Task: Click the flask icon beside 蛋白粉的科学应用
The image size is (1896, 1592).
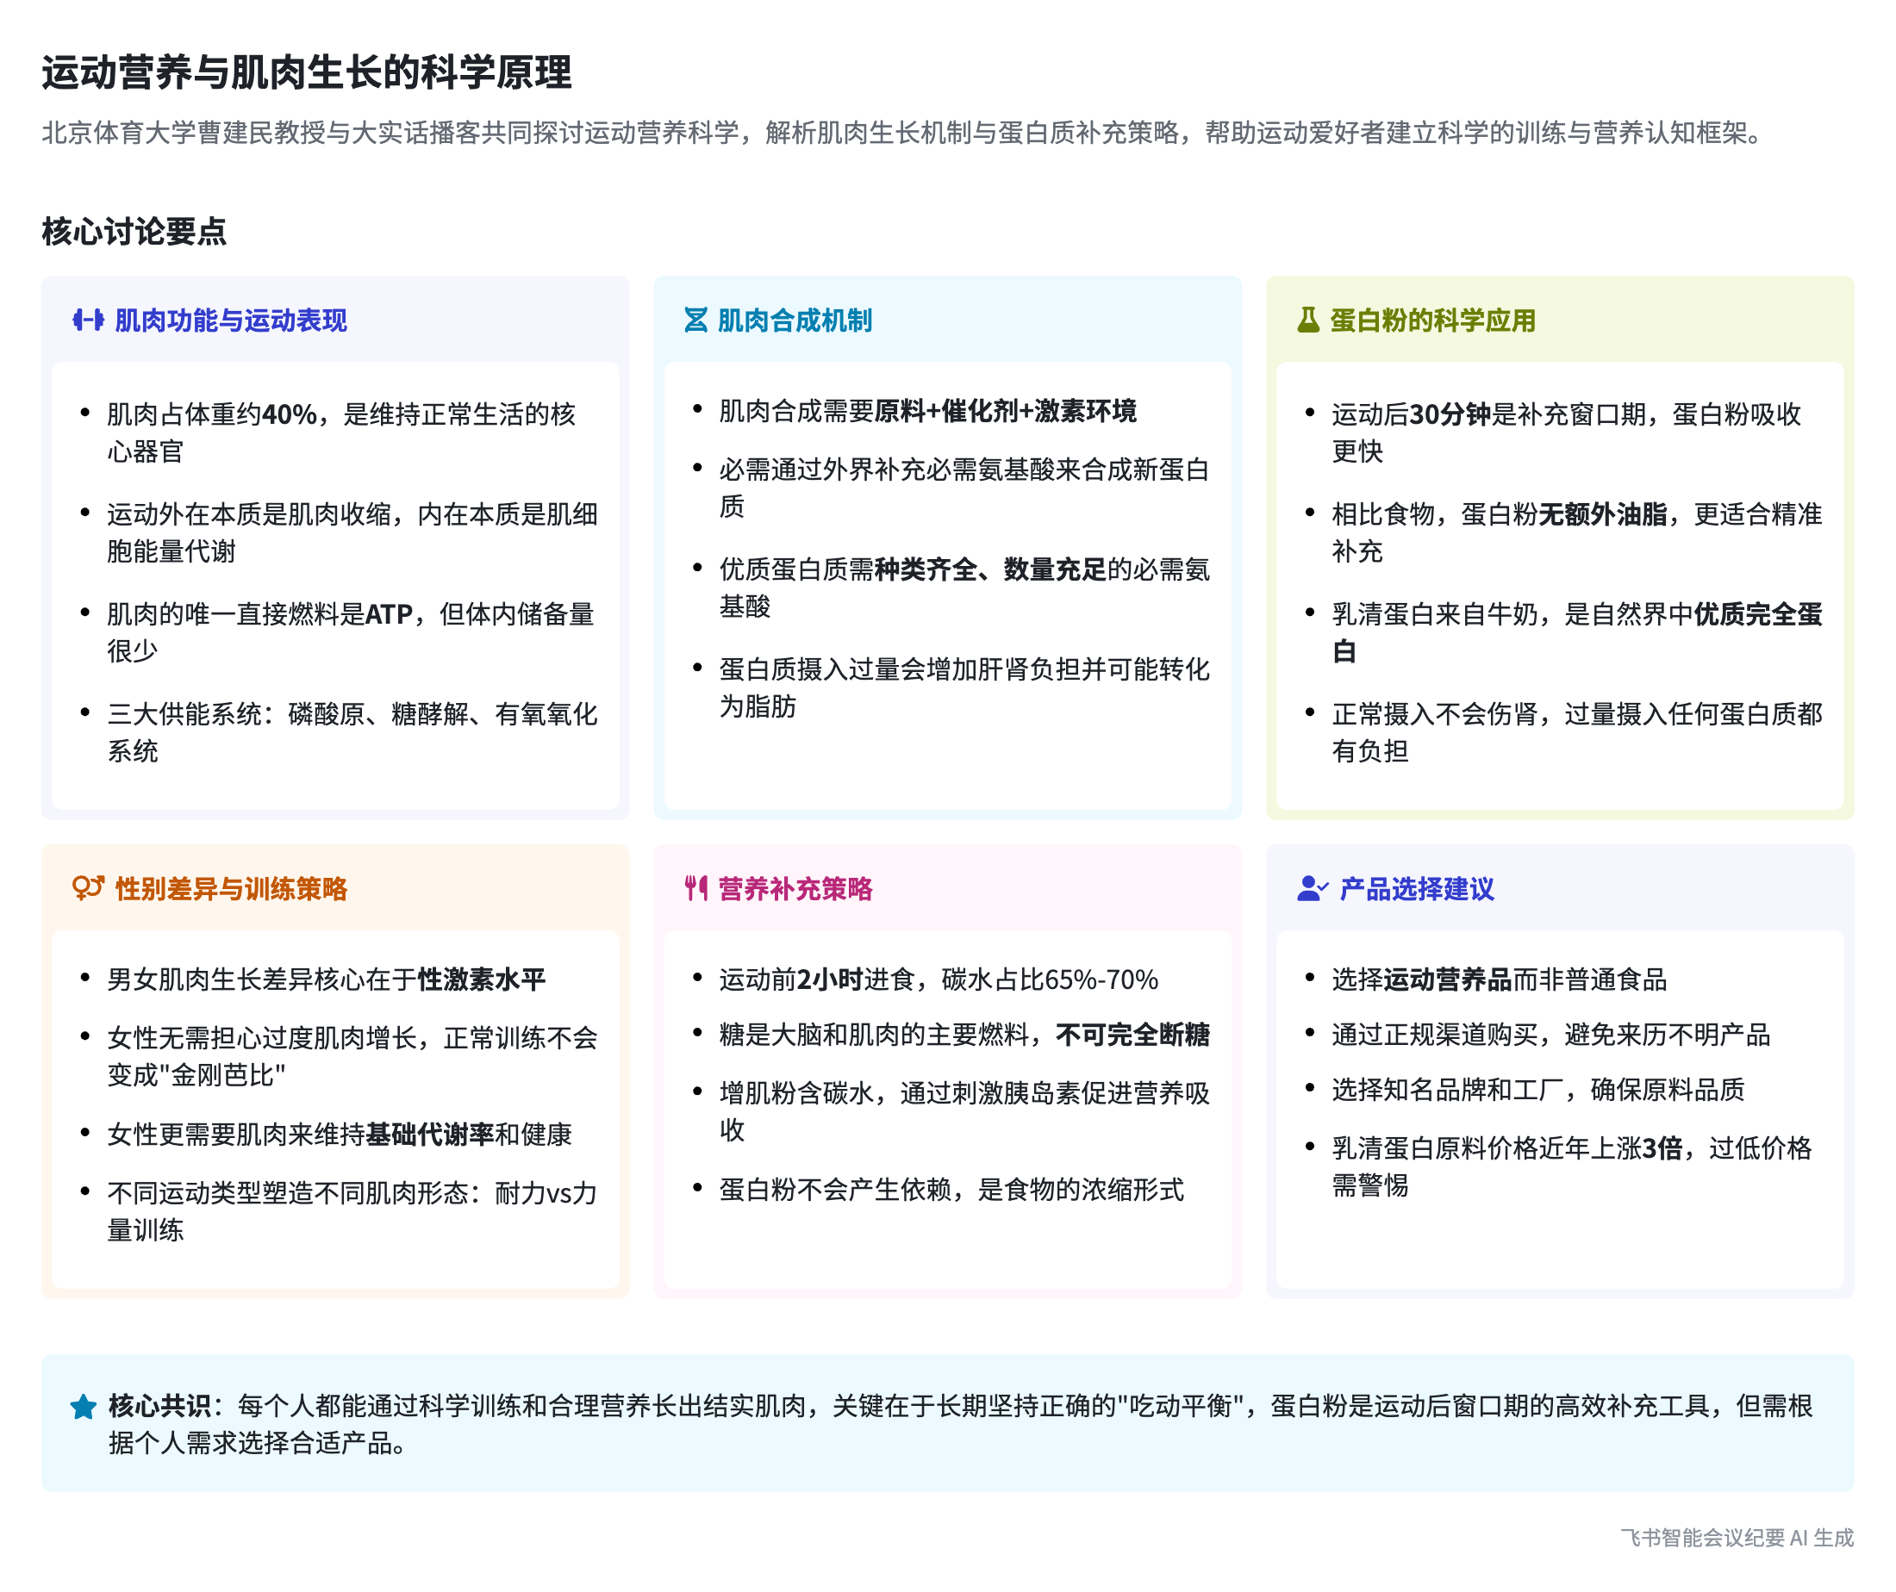Action: [x=1307, y=320]
